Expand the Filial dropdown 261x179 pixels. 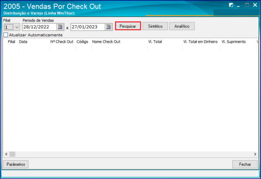click(17, 27)
